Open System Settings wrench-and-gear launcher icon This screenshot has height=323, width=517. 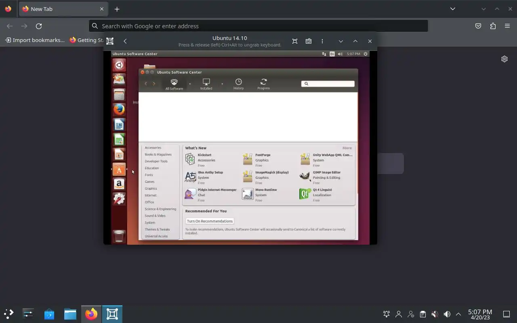click(x=119, y=199)
